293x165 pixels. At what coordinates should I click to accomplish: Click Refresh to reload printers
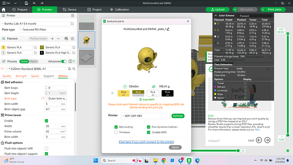pos(178,116)
